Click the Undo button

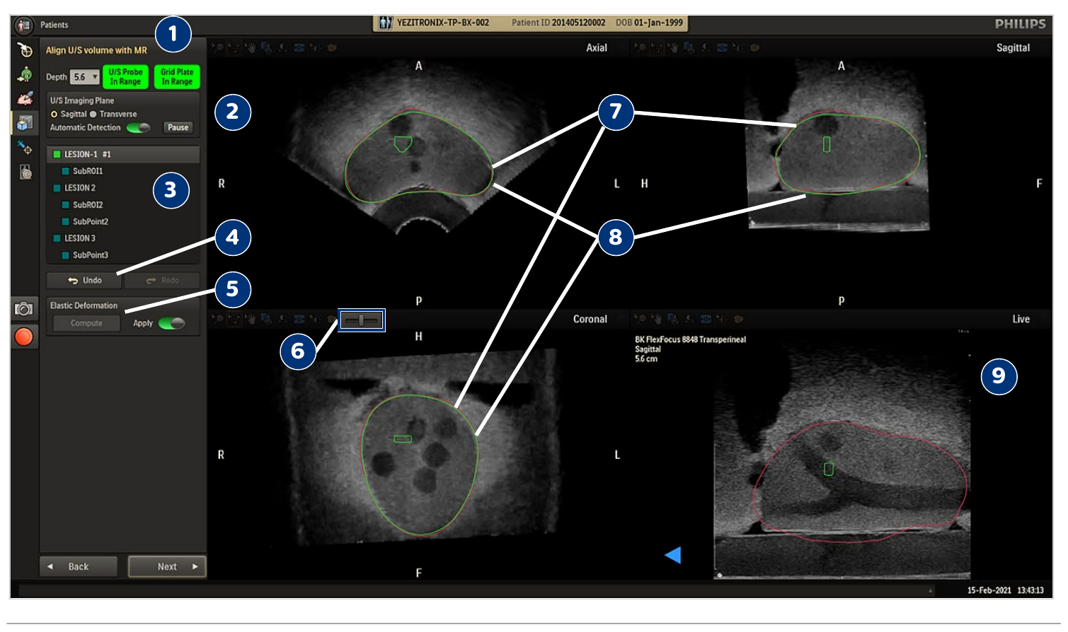pyautogui.click(x=85, y=281)
